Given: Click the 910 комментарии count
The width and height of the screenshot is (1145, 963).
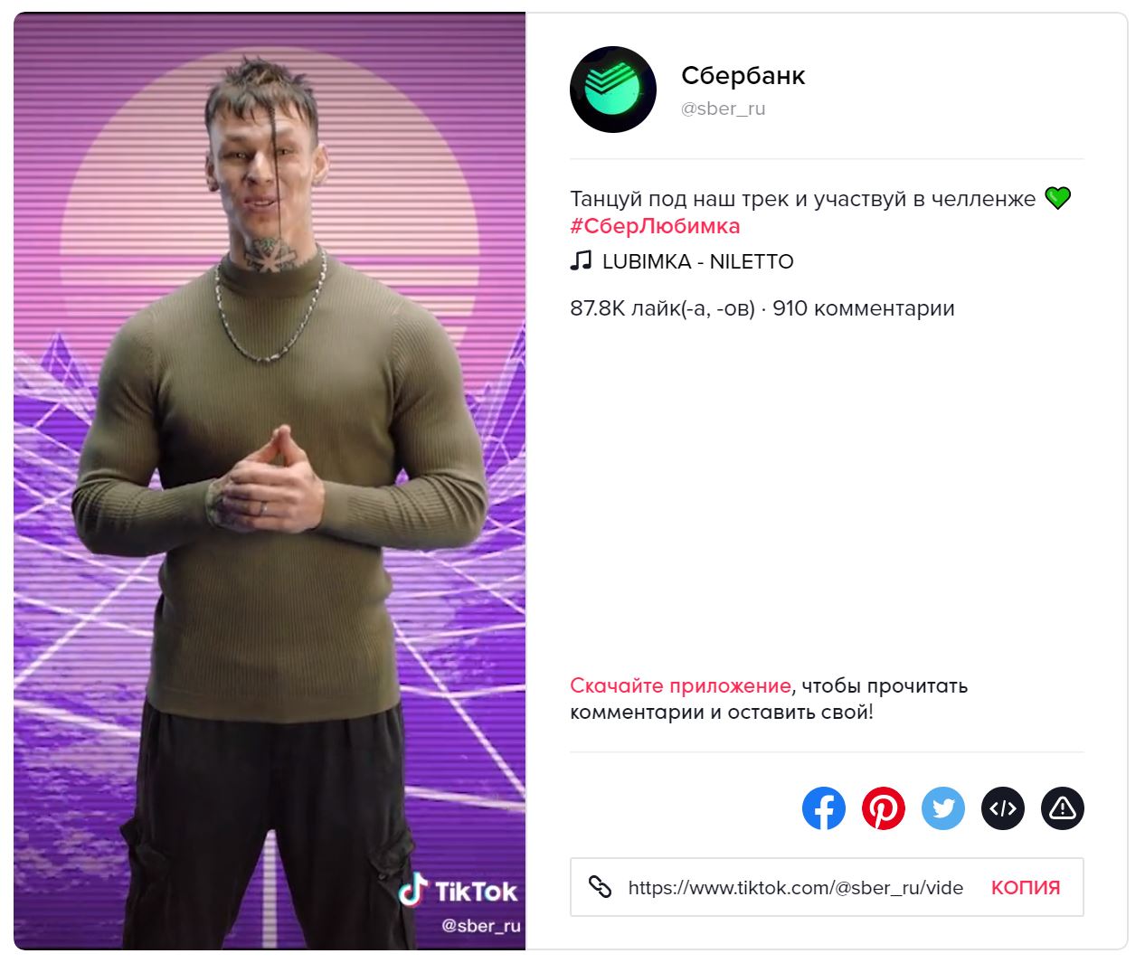Looking at the screenshot, I should (864, 308).
